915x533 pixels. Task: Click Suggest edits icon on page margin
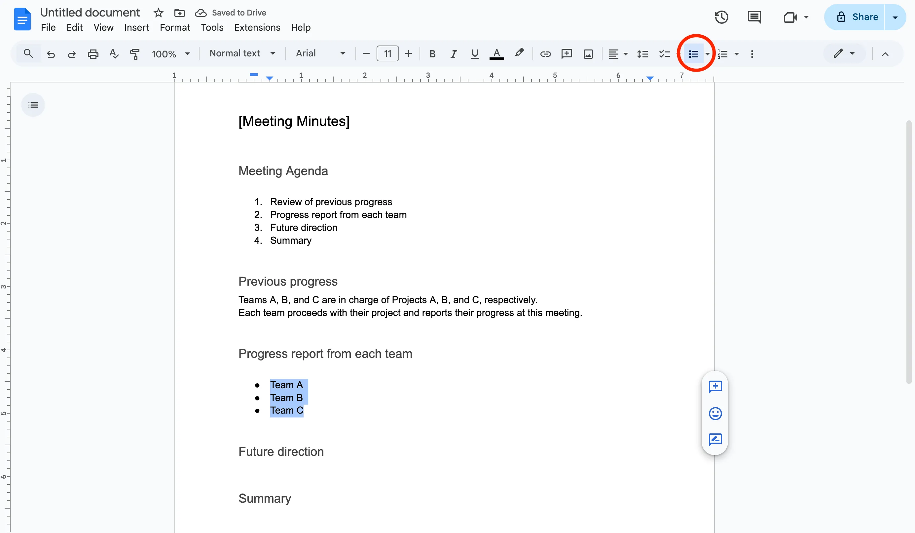coord(715,439)
